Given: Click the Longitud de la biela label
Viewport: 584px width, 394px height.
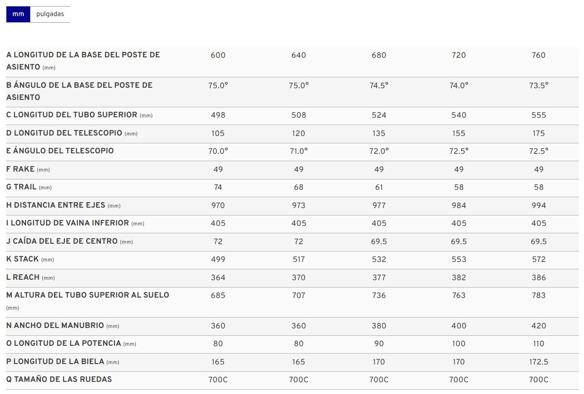Looking at the screenshot, I should [63, 362].
